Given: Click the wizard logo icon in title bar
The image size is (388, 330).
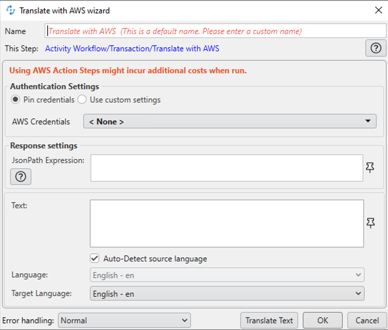Looking at the screenshot, I should pyautogui.click(x=11, y=10).
